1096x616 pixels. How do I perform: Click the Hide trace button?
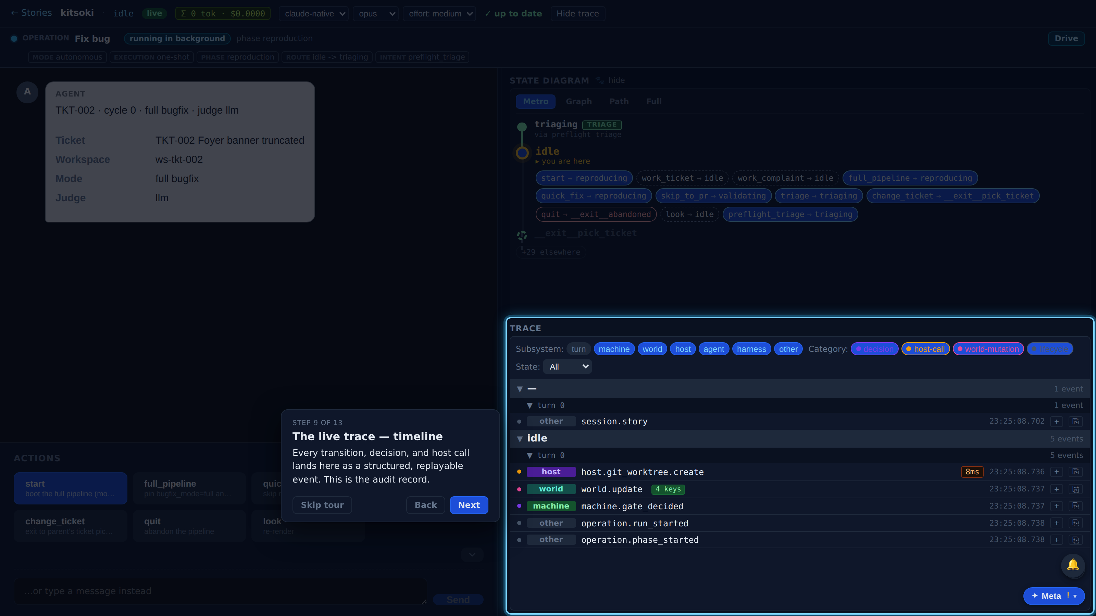coord(577,14)
